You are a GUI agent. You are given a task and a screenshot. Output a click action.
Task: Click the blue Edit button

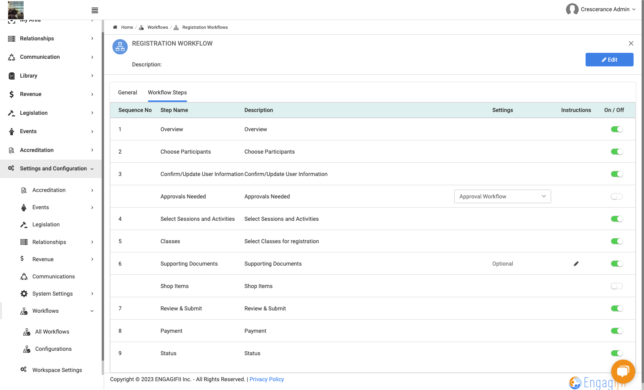point(609,60)
